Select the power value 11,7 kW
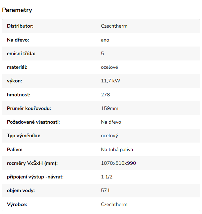The height and width of the screenshot is (214, 202). (110, 81)
